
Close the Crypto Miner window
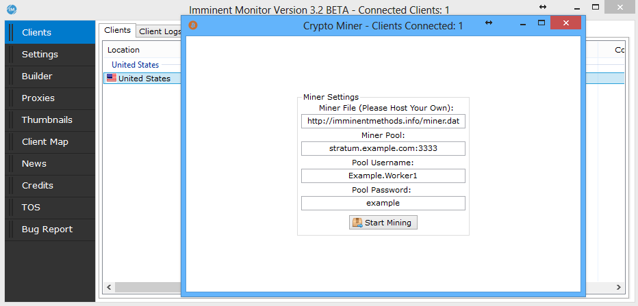click(x=565, y=23)
